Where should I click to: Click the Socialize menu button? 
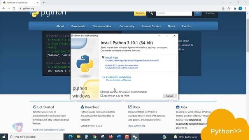[x=210, y=14]
